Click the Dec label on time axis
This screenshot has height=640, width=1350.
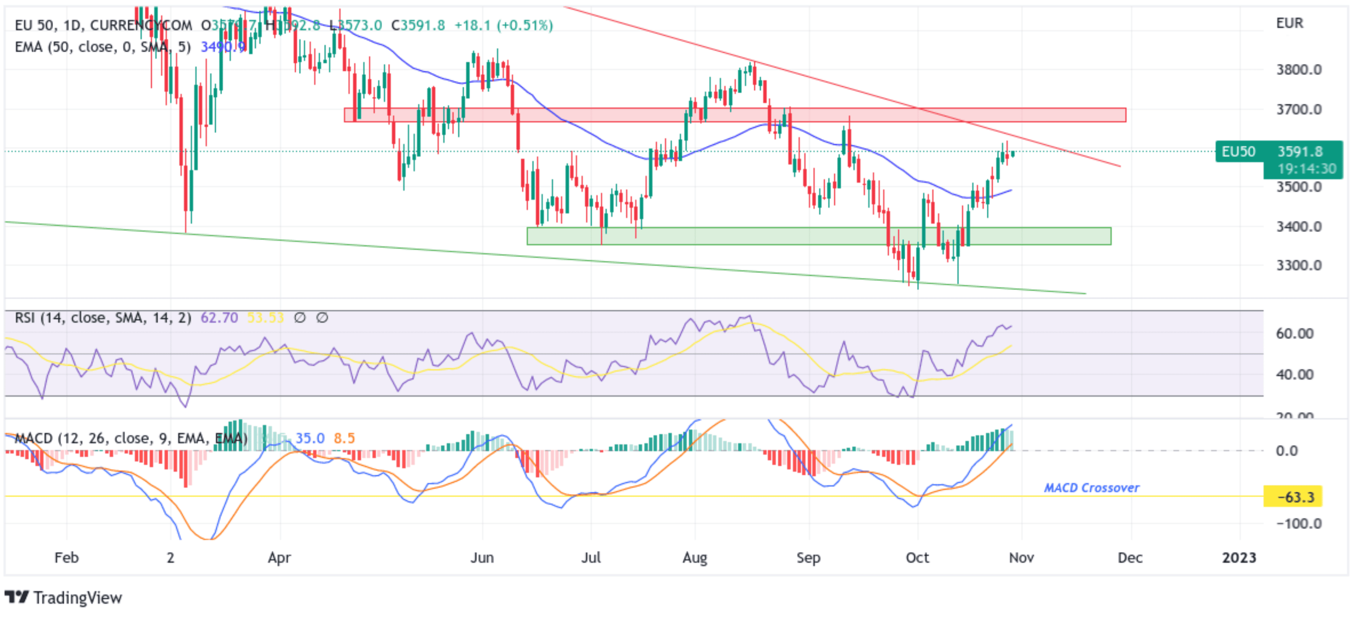tap(1130, 558)
